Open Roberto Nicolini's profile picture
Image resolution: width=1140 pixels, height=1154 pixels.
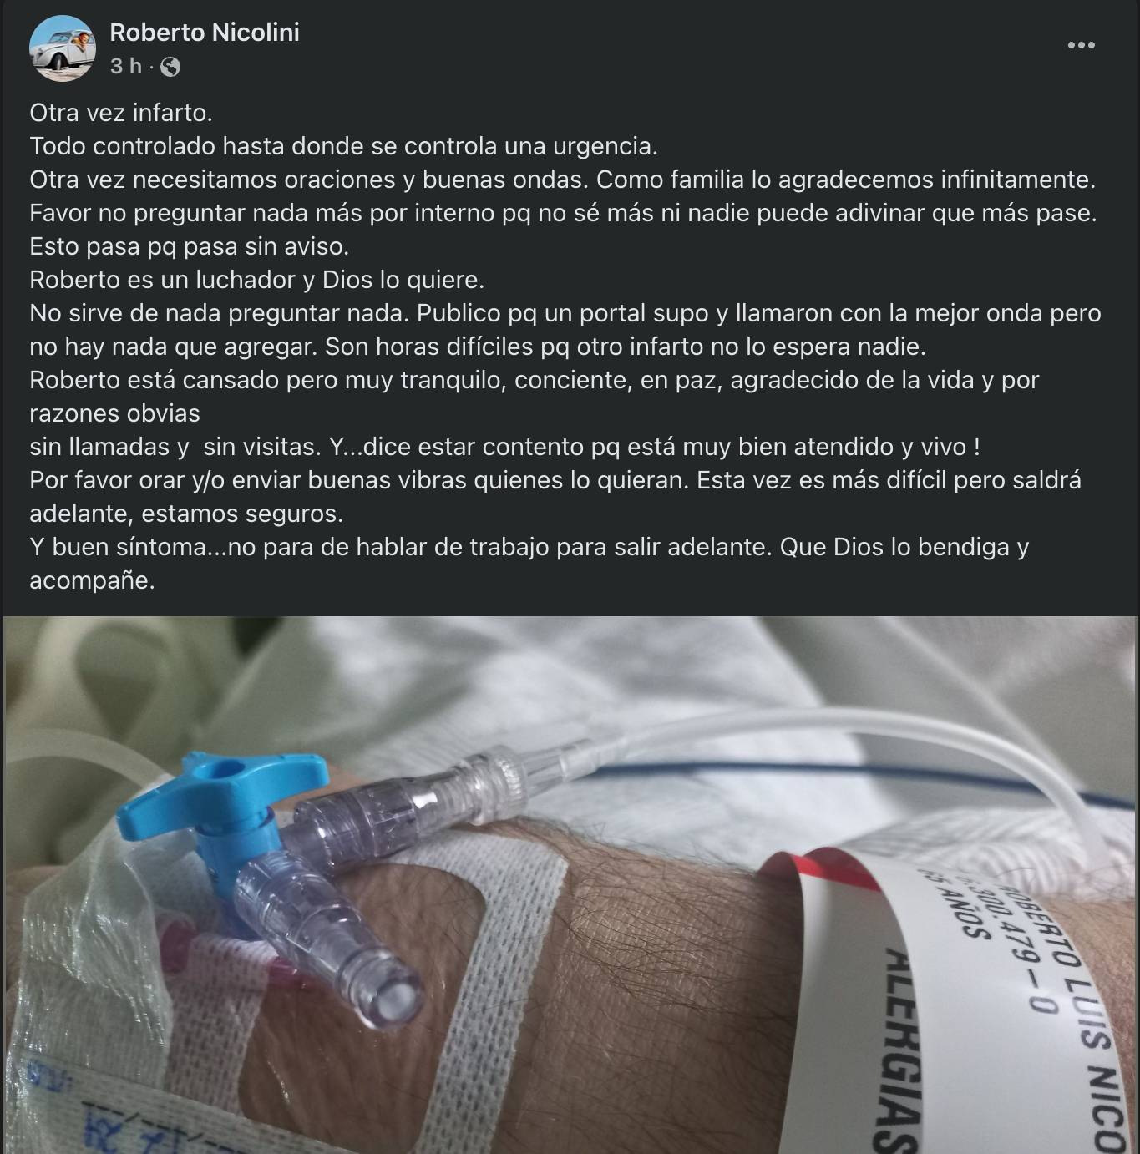click(x=63, y=48)
